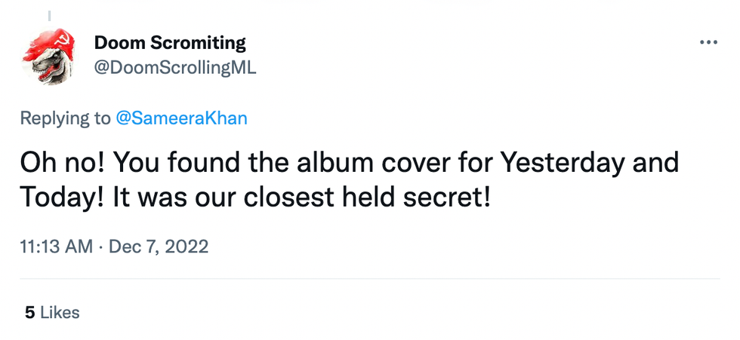Image resolution: width=740 pixels, height=340 pixels.
Task: Visit the @DoomScrollingML handle
Action: click(174, 67)
